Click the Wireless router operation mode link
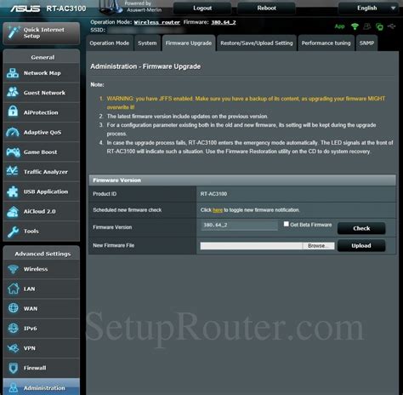403x395 pixels. click(157, 22)
